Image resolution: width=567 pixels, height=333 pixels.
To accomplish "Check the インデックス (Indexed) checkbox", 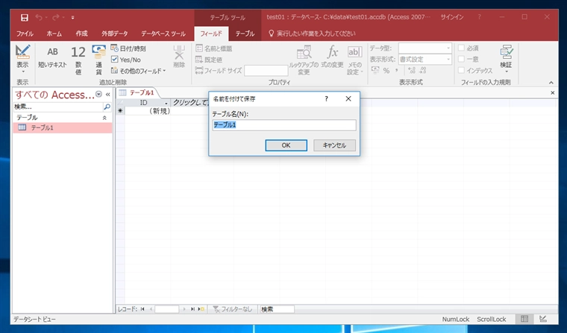I will click(461, 71).
